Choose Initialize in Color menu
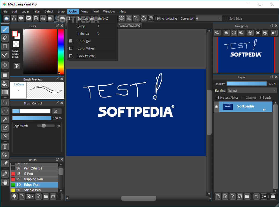This screenshot has width=279, height=207. click(92, 33)
